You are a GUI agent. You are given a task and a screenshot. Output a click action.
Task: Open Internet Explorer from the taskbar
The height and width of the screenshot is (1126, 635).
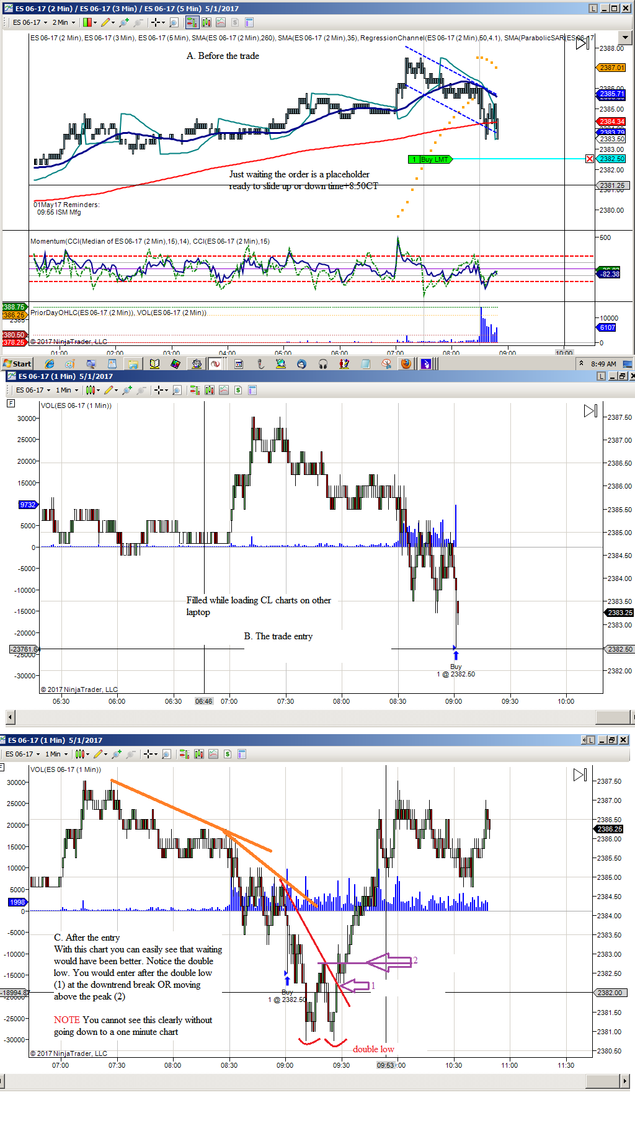[x=50, y=364]
